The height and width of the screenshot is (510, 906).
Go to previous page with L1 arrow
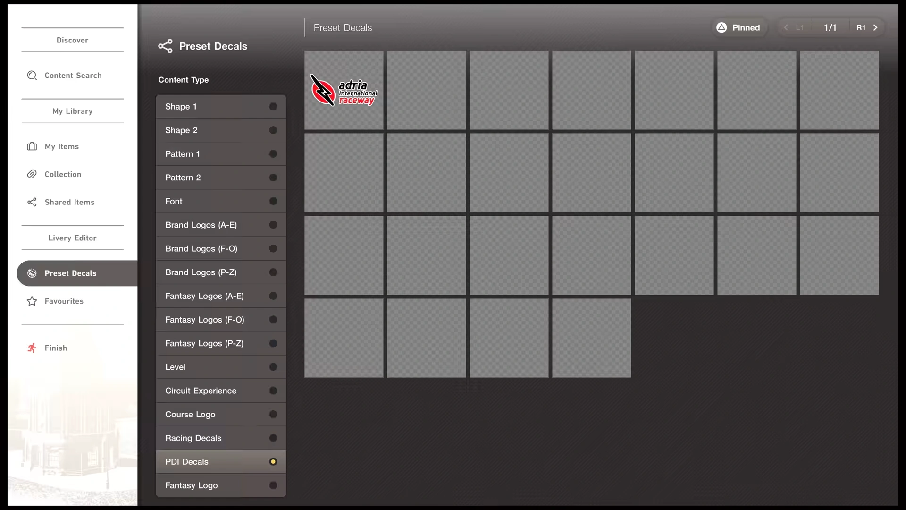click(x=786, y=28)
